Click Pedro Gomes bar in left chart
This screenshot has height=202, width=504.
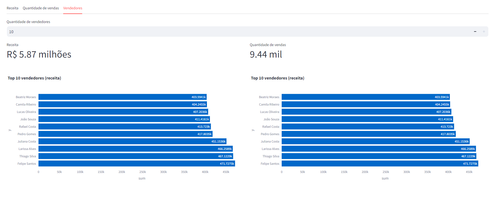point(126,134)
